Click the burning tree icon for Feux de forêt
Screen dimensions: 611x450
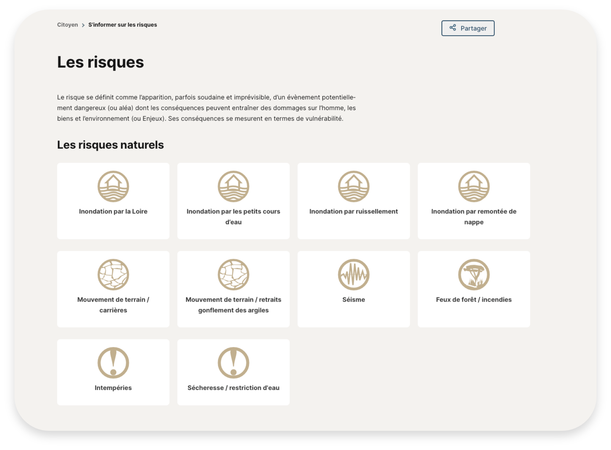pyautogui.click(x=474, y=274)
